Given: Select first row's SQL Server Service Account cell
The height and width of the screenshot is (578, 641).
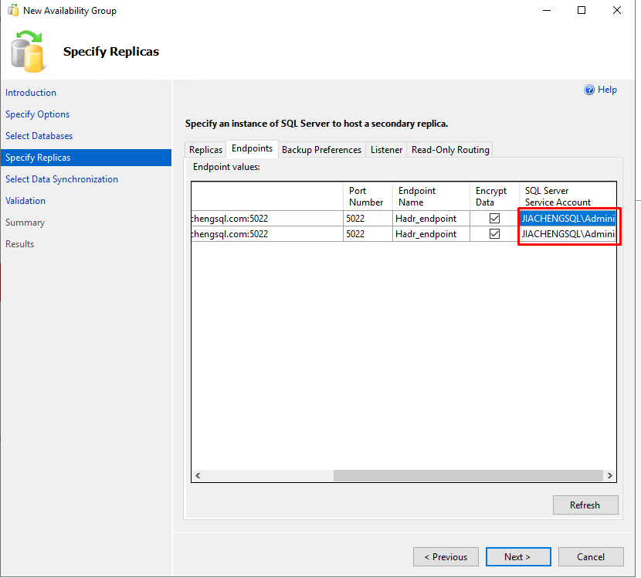Looking at the screenshot, I should point(568,219).
